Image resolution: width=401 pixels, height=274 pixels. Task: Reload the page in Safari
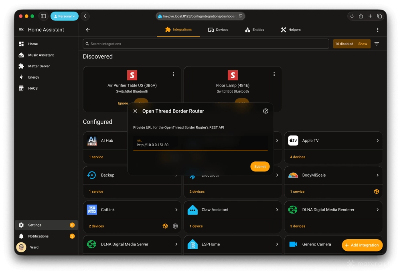352,16
